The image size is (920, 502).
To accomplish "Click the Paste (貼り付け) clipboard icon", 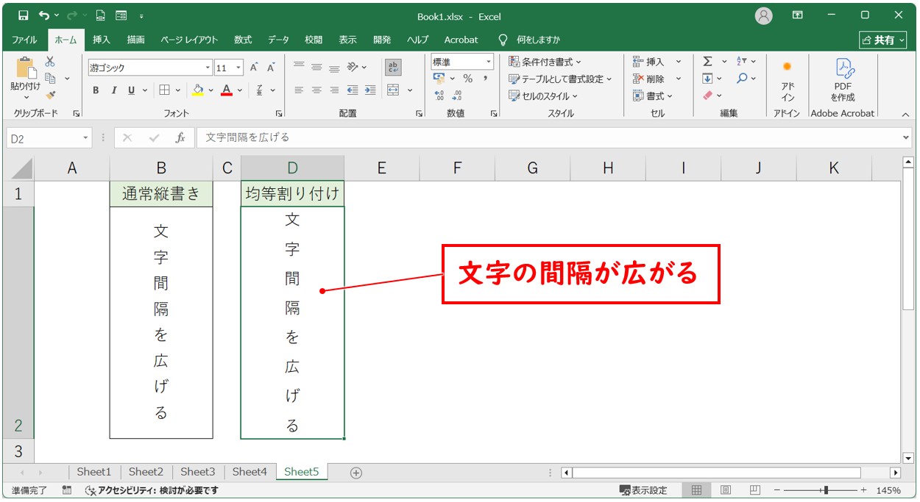I will [x=26, y=68].
